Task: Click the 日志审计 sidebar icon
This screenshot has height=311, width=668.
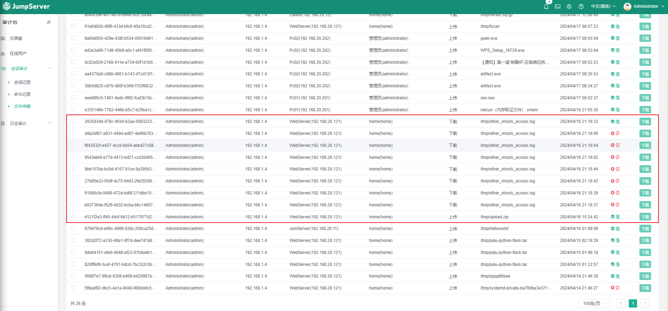Action: pos(3,124)
